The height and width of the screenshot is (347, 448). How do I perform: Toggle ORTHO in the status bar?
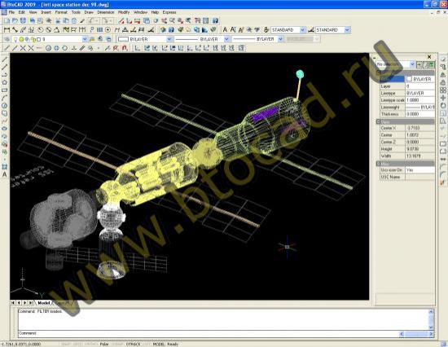click(x=90, y=344)
